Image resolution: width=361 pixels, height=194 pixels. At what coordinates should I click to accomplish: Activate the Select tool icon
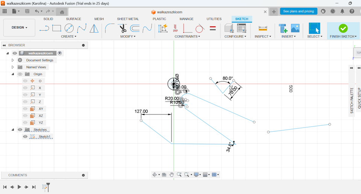(314, 28)
